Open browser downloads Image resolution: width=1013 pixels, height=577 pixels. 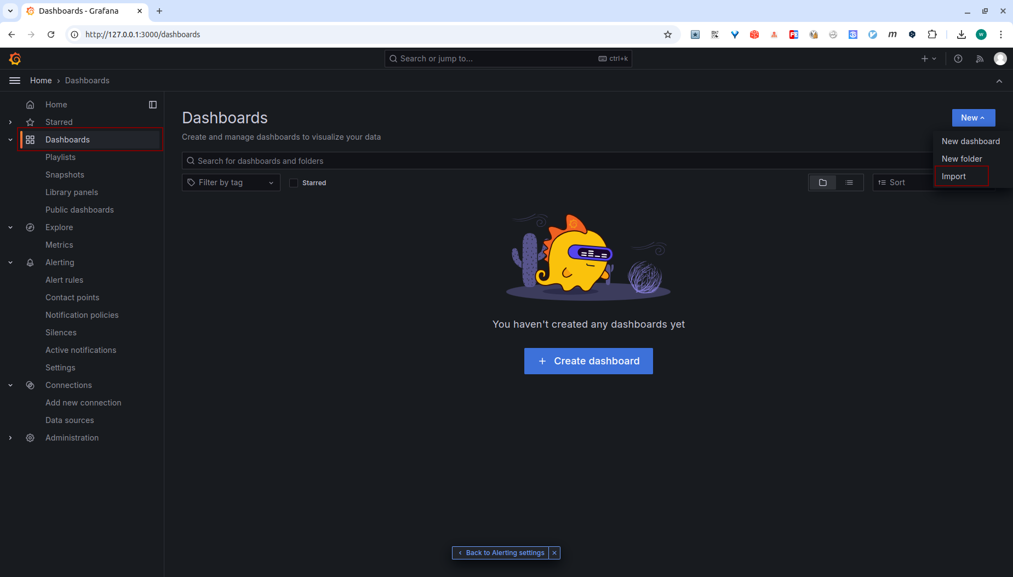pyautogui.click(x=962, y=35)
